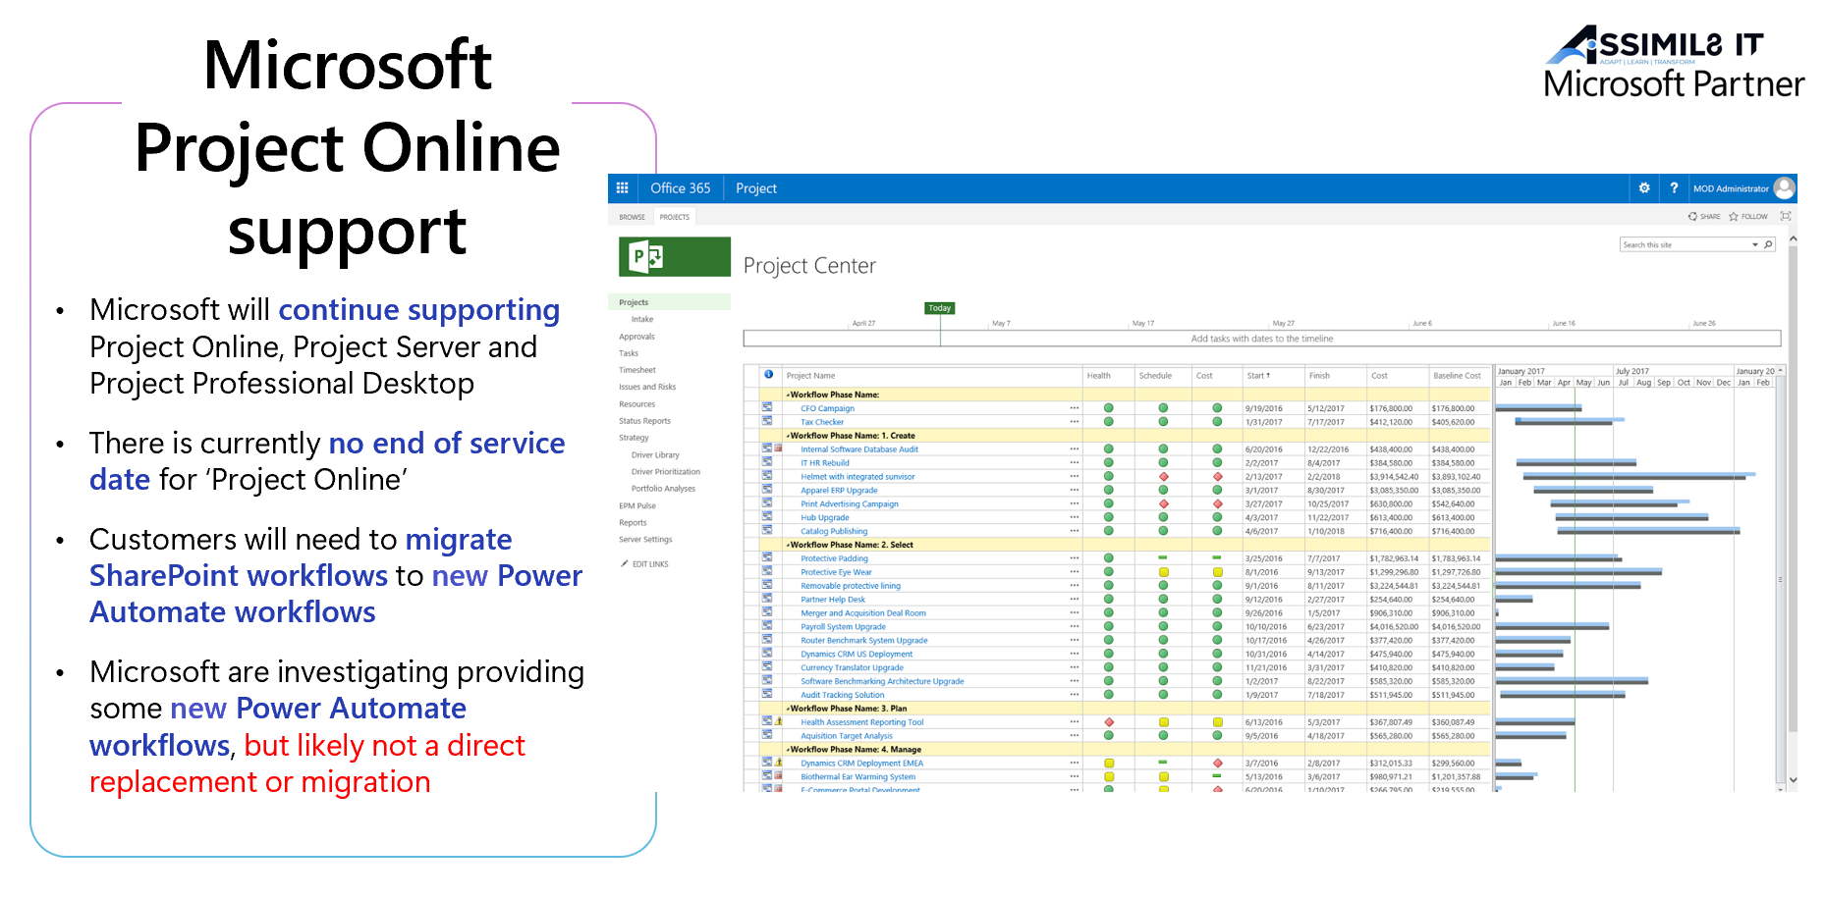This screenshot has height=897, width=1825.
Task: Collapse the Workflow Phase Name: 1. Create group
Action: click(x=786, y=435)
